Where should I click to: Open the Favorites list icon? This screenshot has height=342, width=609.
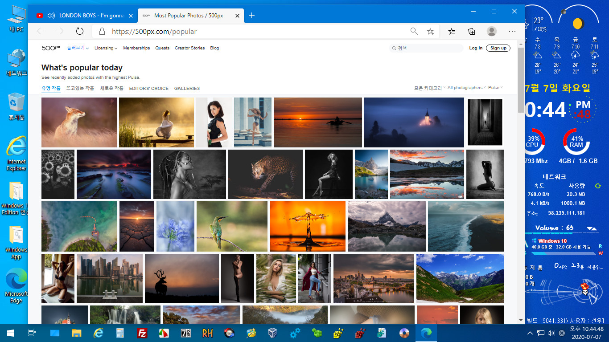(x=452, y=31)
